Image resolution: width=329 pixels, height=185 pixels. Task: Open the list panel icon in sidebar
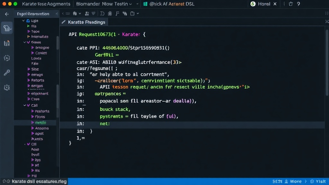click(x=7, y=43)
